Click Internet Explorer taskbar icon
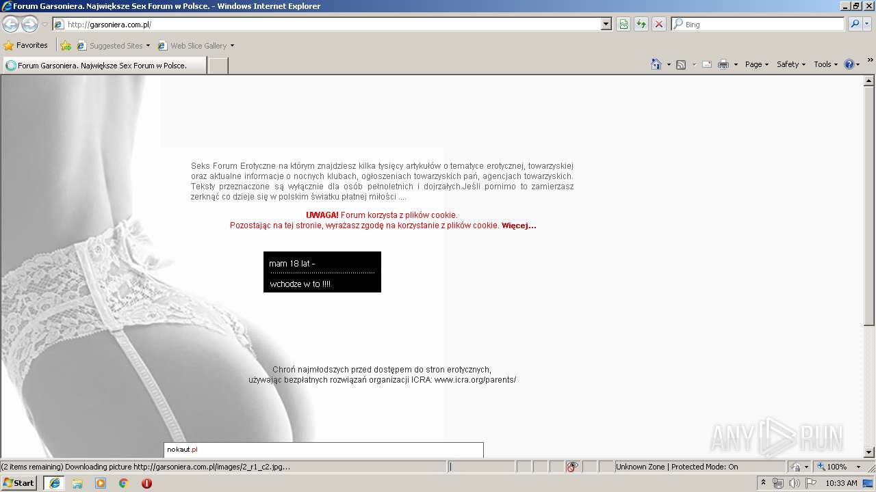Screen dimensions: 876x492 [x=54, y=483]
